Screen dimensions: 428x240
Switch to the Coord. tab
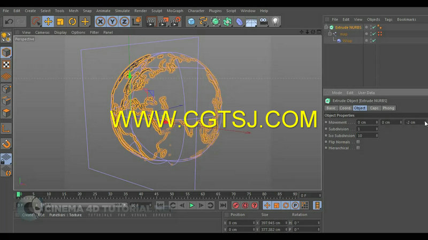pyautogui.click(x=345, y=108)
